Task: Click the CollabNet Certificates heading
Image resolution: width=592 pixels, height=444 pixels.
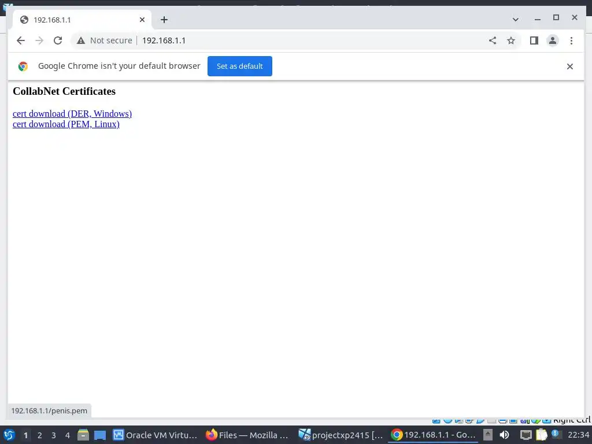Action: 64,91
